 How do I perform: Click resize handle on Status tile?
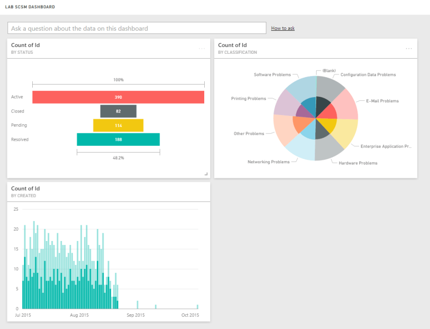[206, 174]
